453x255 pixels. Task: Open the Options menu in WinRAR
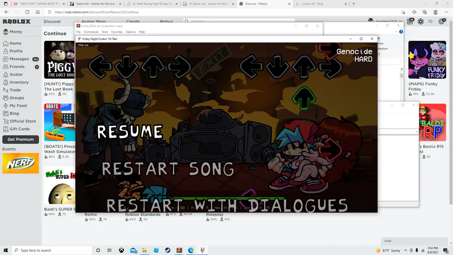130,32
